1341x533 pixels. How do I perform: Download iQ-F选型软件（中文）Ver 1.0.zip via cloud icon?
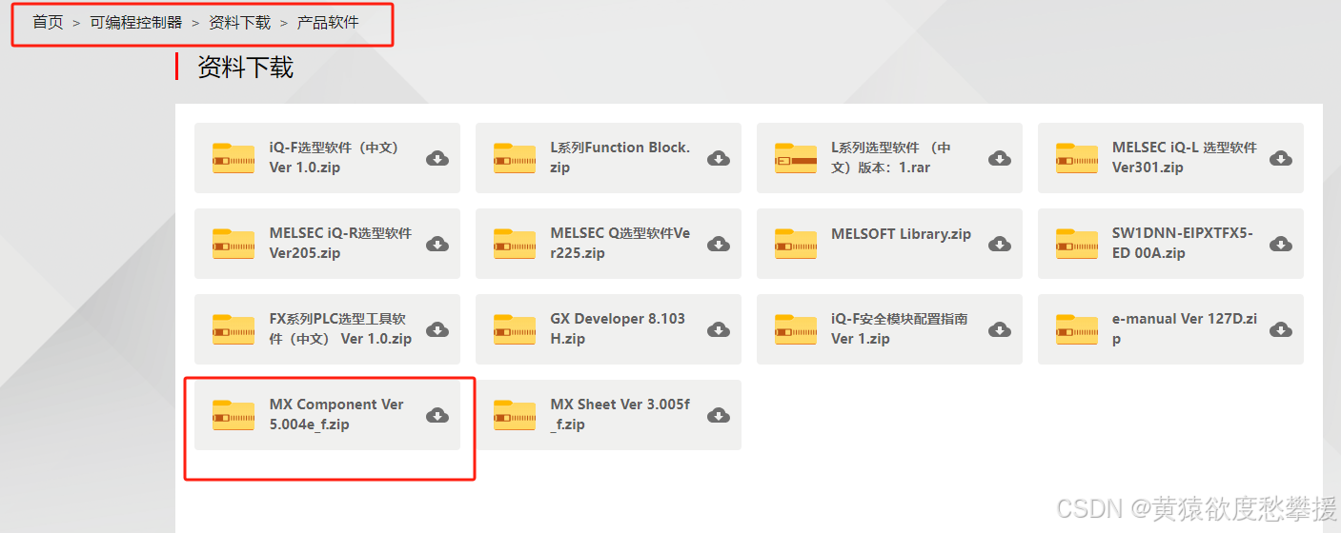tap(437, 158)
